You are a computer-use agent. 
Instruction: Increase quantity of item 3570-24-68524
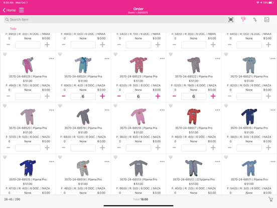(x=102, y=96)
